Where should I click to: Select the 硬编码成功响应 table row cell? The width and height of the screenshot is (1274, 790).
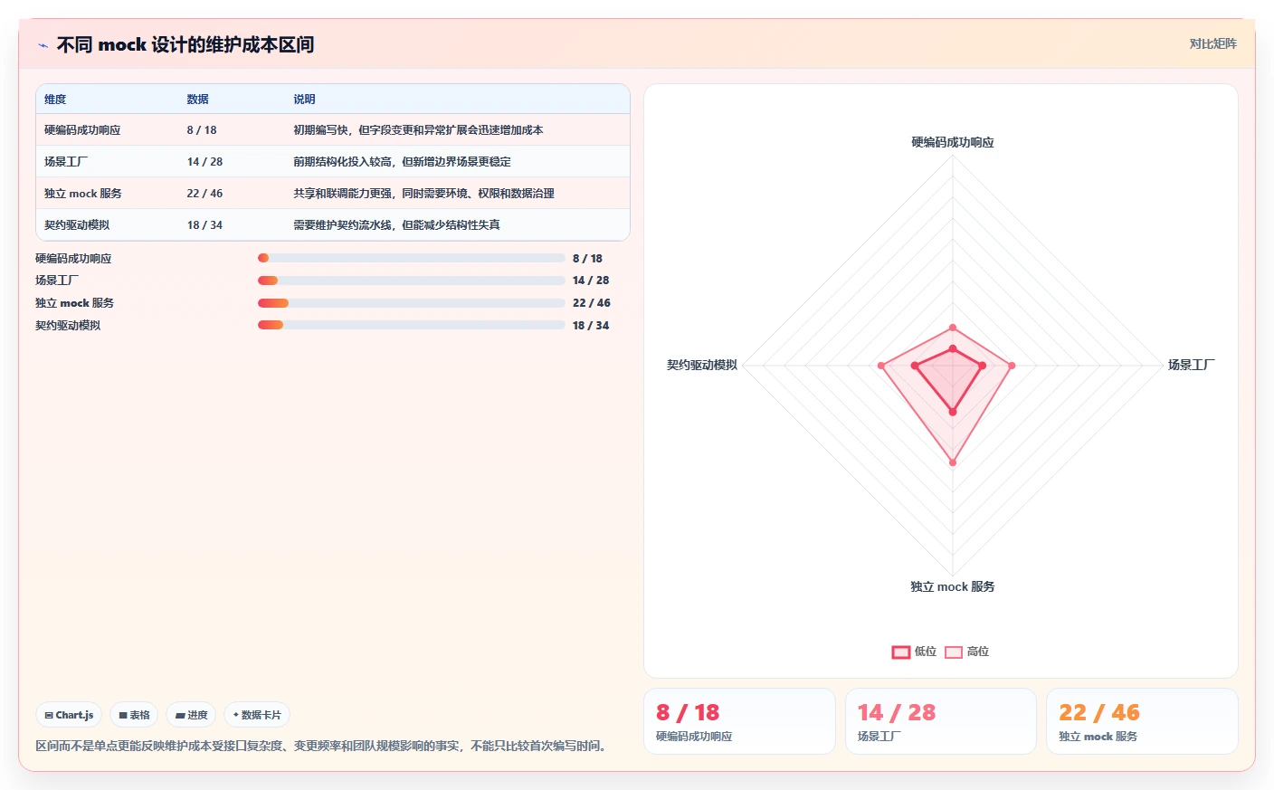coord(82,130)
